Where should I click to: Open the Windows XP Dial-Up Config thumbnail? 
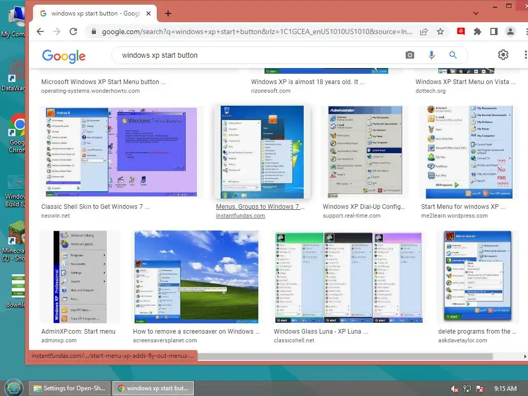(x=365, y=152)
